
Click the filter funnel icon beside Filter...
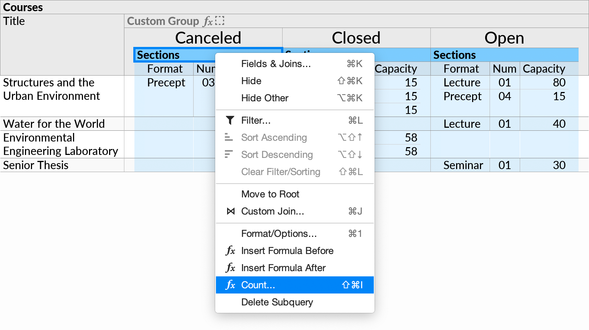click(230, 120)
